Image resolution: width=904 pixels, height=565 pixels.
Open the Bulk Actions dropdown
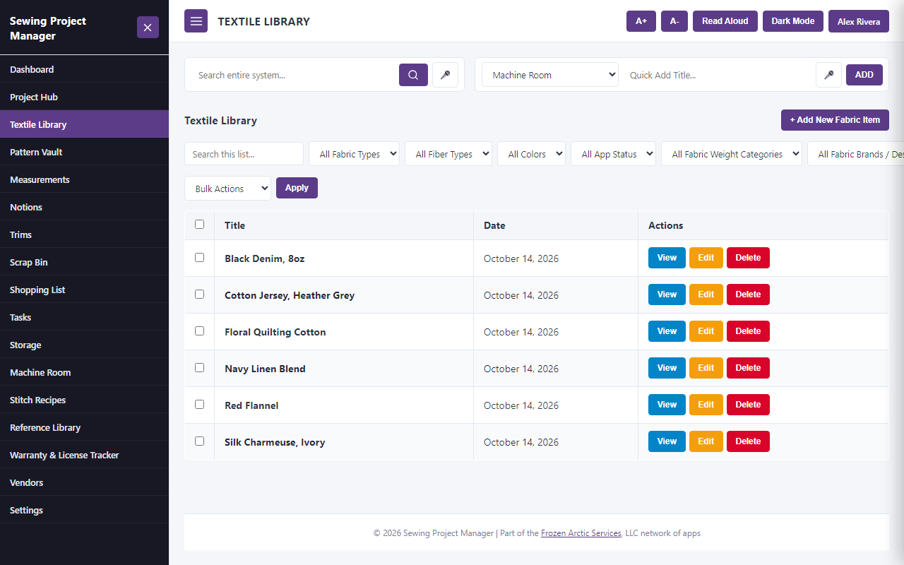[x=227, y=189]
